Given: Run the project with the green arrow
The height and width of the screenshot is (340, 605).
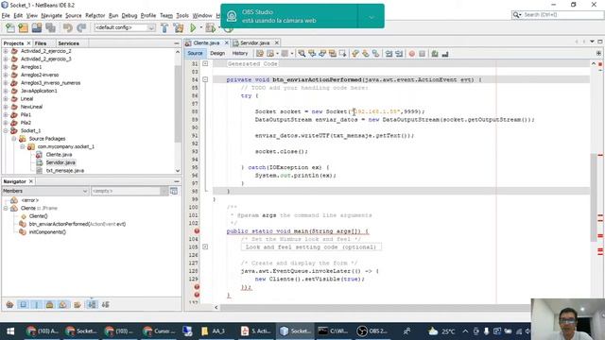Looking at the screenshot, I should click(193, 27).
